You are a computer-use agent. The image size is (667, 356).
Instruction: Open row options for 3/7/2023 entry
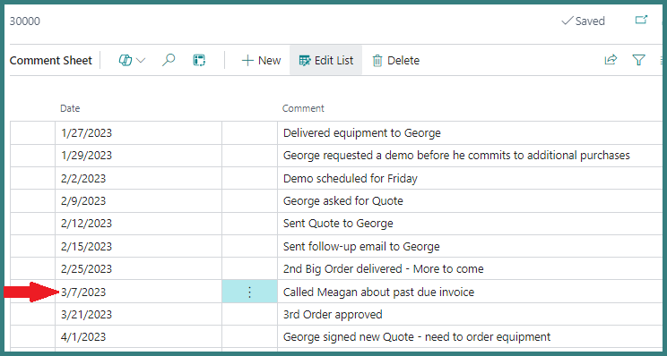point(250,292)
